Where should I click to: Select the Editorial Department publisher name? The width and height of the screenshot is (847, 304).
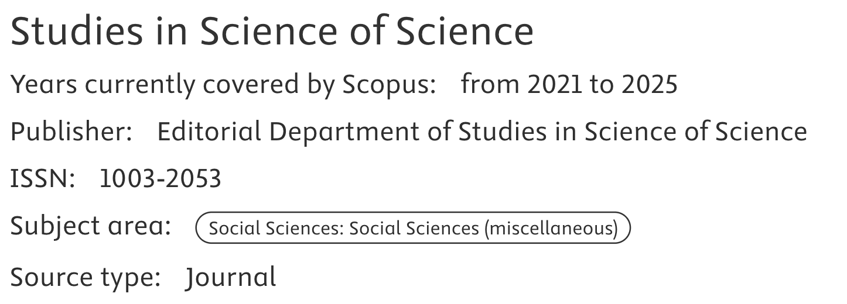click(x=481, y=132)
